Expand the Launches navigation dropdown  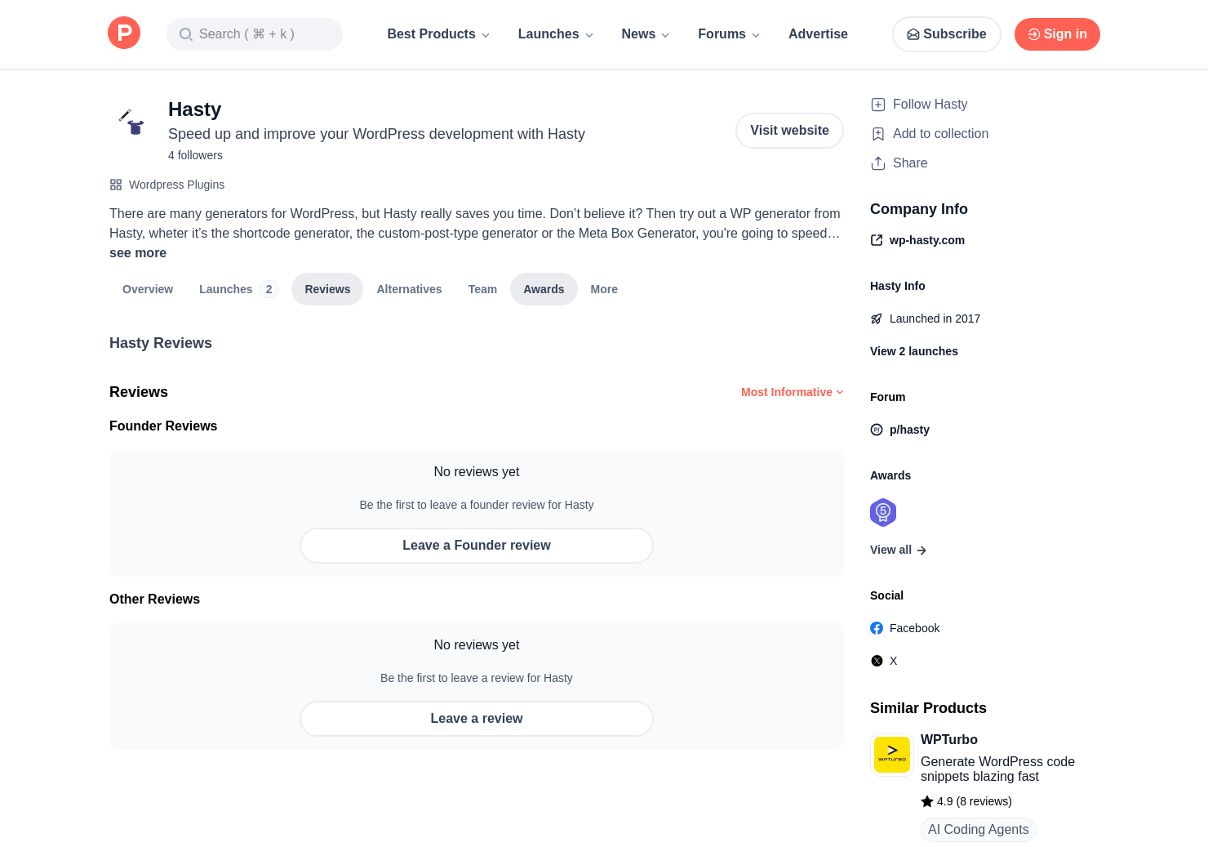(555, 34)
